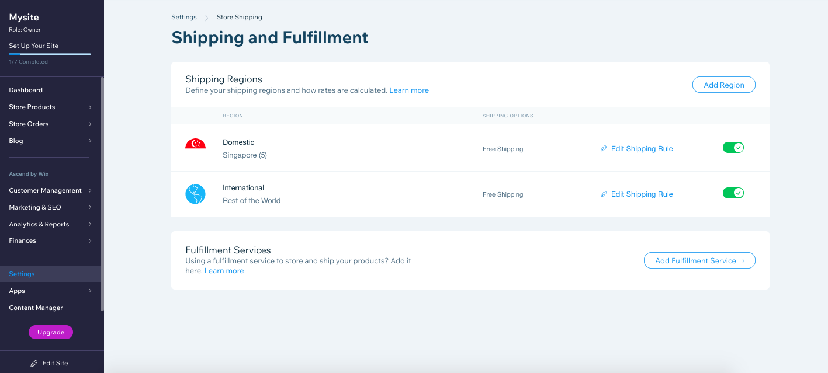Click the Free Shipping text in the Domestic row

(x=503, y=149)
